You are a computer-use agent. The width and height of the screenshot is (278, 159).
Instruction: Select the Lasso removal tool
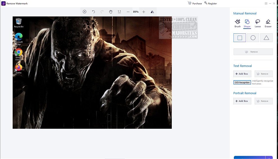(x=257, y=24)
